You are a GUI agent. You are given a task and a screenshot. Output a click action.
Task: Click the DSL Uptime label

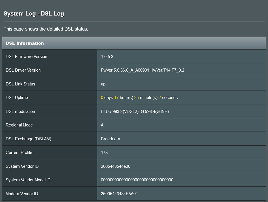[17, 98]
